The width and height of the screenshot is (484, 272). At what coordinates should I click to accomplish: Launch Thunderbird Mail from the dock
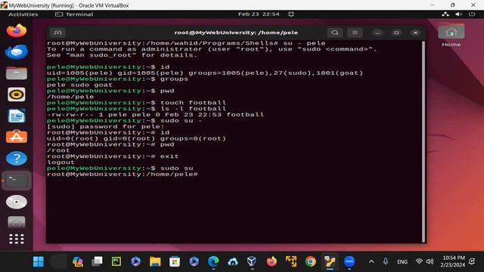tap(17, 52)
